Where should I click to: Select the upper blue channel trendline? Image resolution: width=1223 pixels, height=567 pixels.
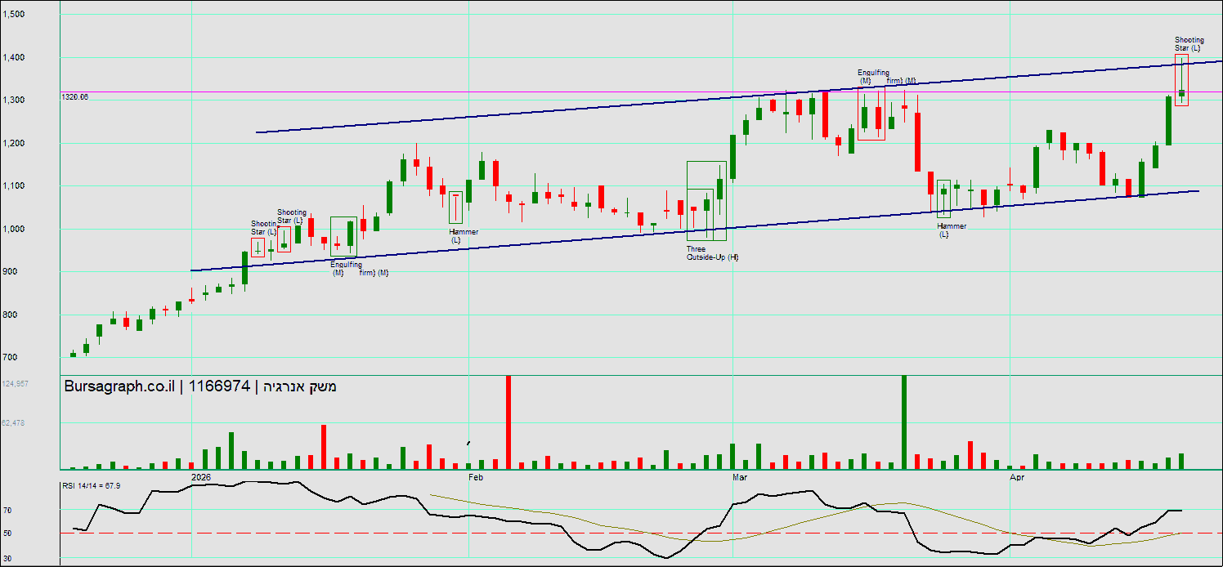pos(739,96)
